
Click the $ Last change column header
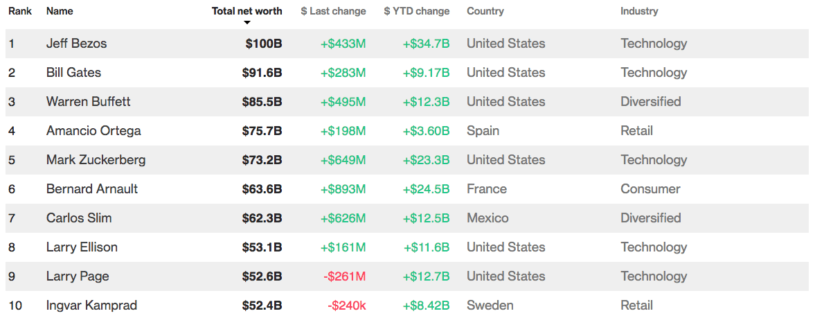[x=333, y=11]
